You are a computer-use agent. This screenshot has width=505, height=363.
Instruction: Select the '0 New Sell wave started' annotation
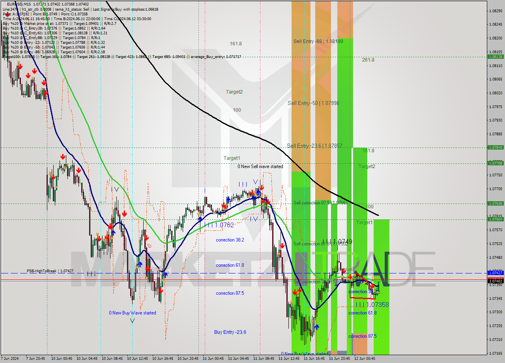[x=260, y=167]
